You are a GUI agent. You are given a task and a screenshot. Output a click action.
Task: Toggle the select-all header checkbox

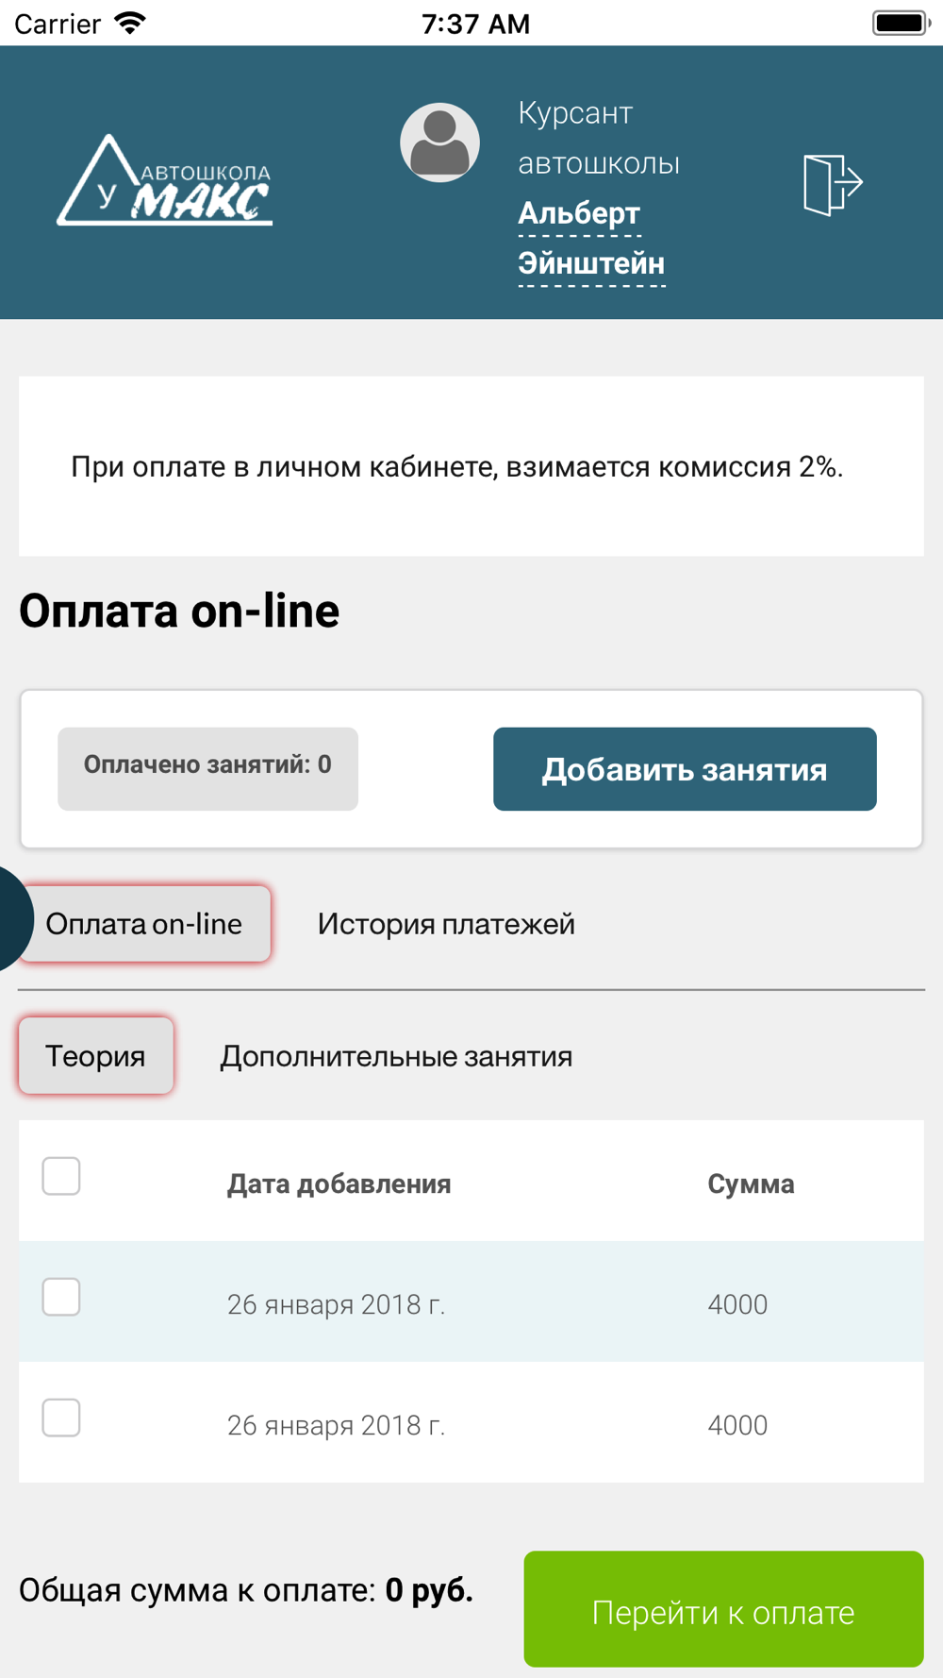pos(61,1176)
